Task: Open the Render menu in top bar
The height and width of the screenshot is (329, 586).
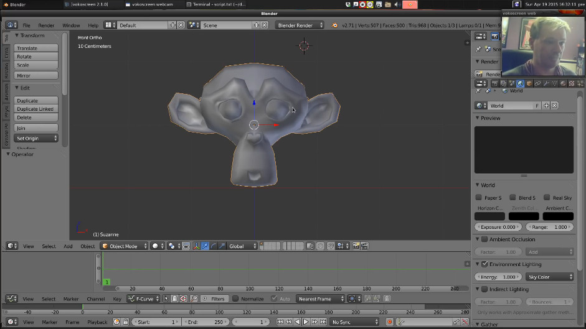Action: click(x=46, y=25)
